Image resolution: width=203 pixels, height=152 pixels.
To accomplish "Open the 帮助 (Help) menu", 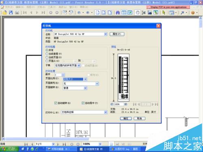I will [84, 7].
